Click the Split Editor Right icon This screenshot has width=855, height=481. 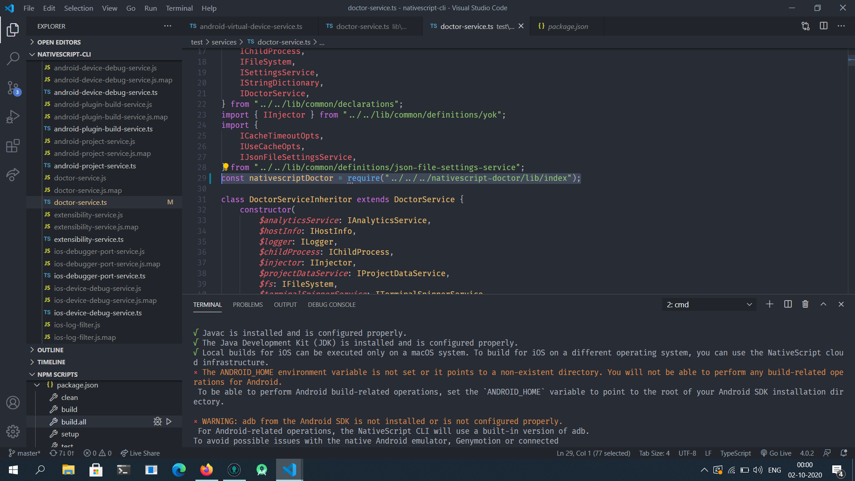[x=823, y=26]
